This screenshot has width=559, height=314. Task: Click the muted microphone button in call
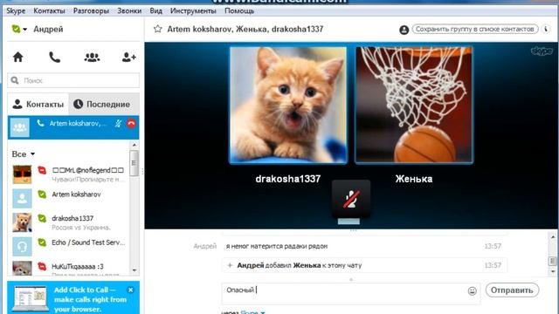(351, 199)
